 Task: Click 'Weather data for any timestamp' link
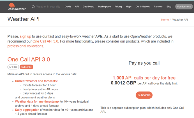click(x=37, y=102)
